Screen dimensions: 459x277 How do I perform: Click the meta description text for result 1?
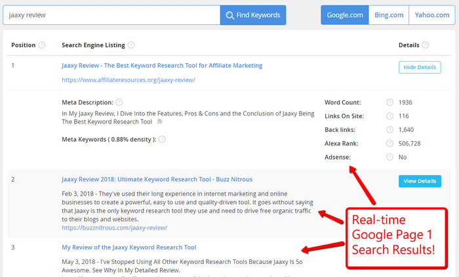pos(188,117)
